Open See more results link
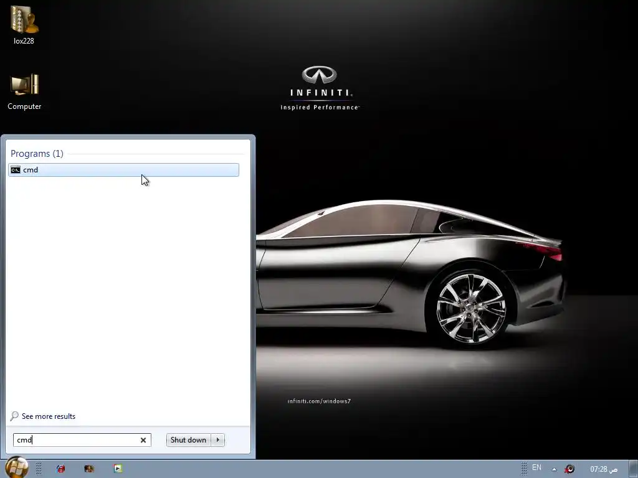This screenshot has width=638, height=478. click(49, 416)
